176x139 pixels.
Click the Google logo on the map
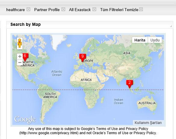pos(25,119)
